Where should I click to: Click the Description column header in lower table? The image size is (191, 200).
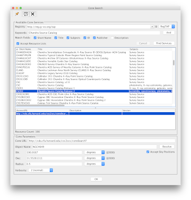click(95, 111)
